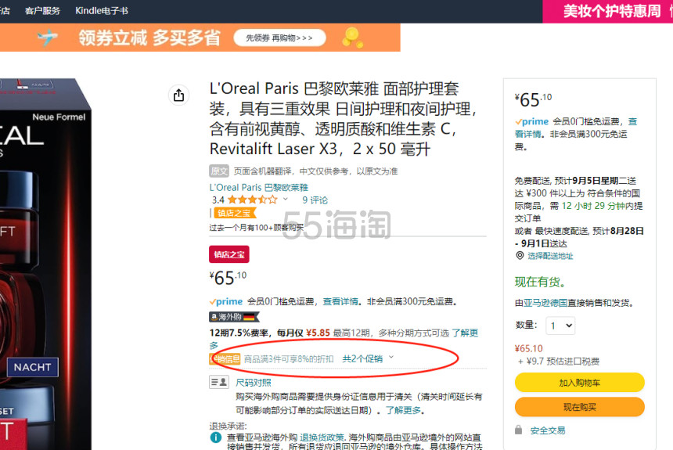673x450 pixels.
Task: Click the ¥65.10 price in main section
Action: (x=228, y=277)
